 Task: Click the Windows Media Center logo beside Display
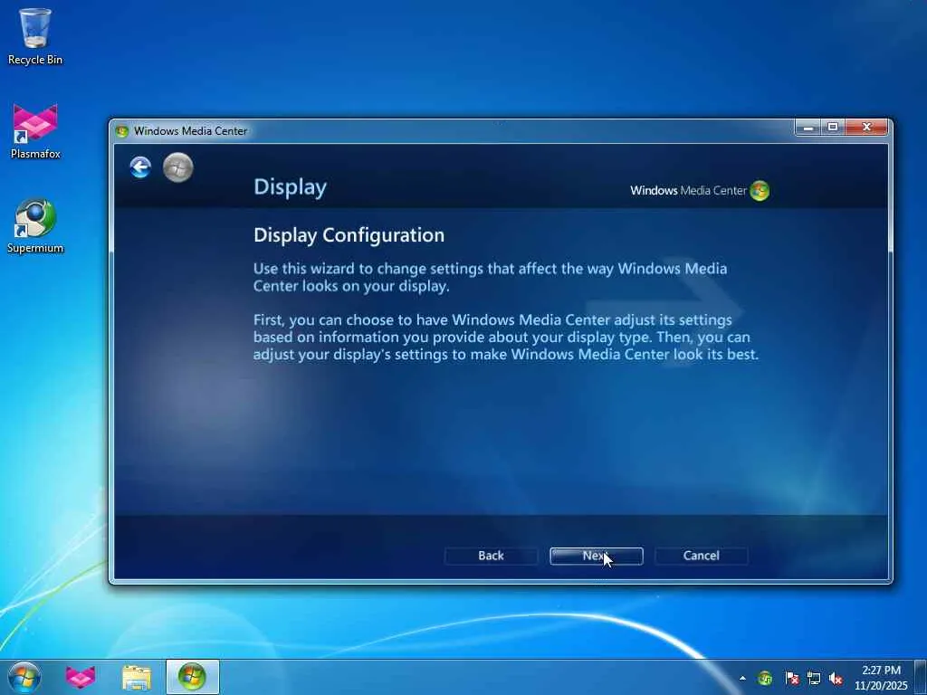tap(700, 191)
